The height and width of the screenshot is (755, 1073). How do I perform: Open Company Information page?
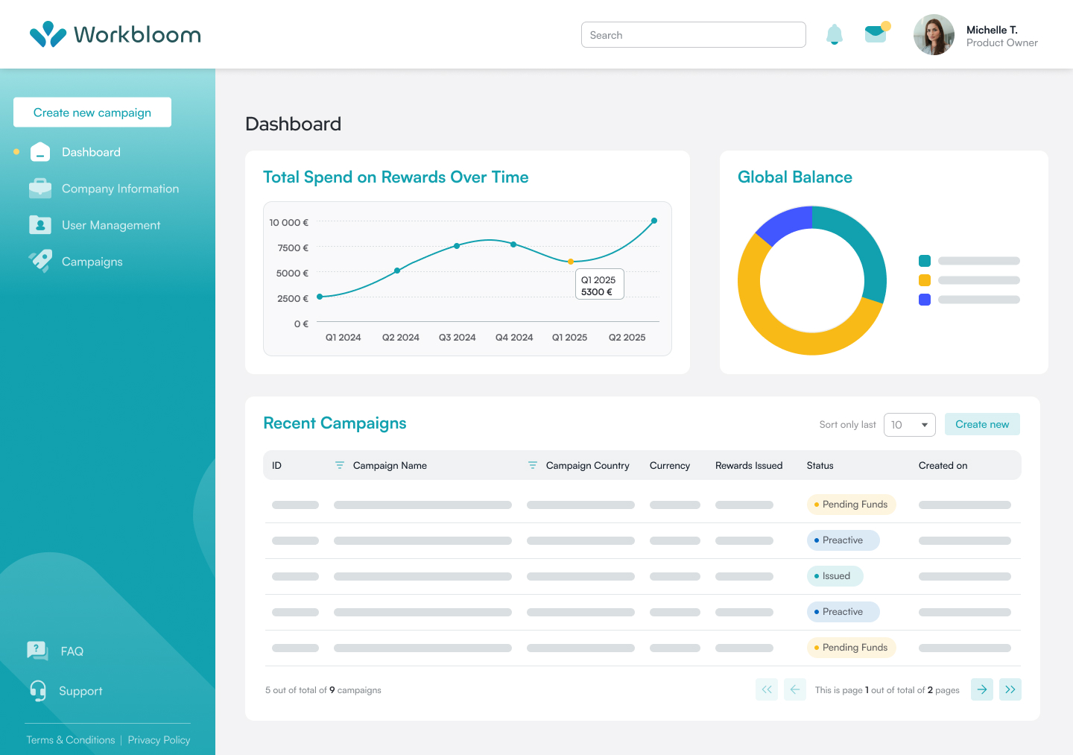(x=120, y=189)
